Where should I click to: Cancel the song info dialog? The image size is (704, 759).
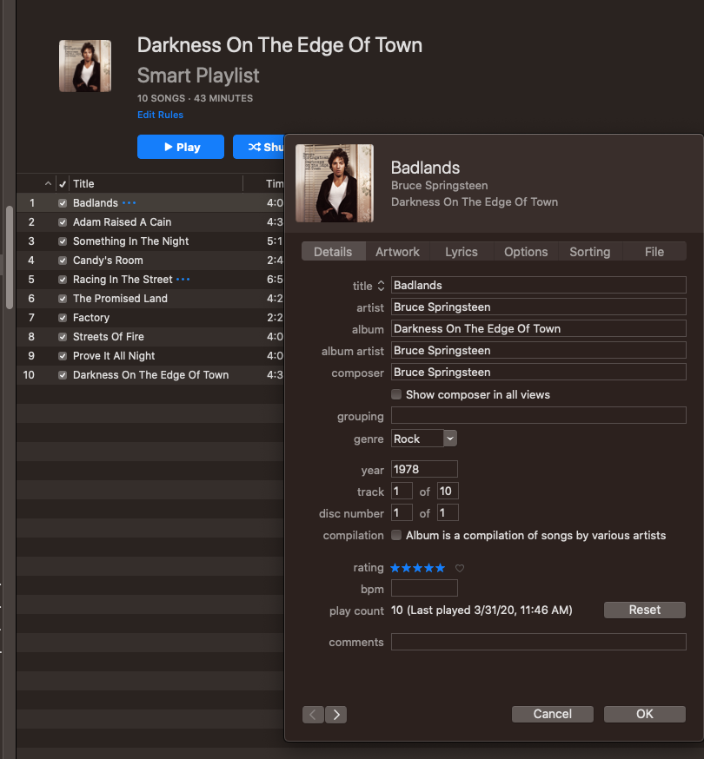tap(553, 714)
